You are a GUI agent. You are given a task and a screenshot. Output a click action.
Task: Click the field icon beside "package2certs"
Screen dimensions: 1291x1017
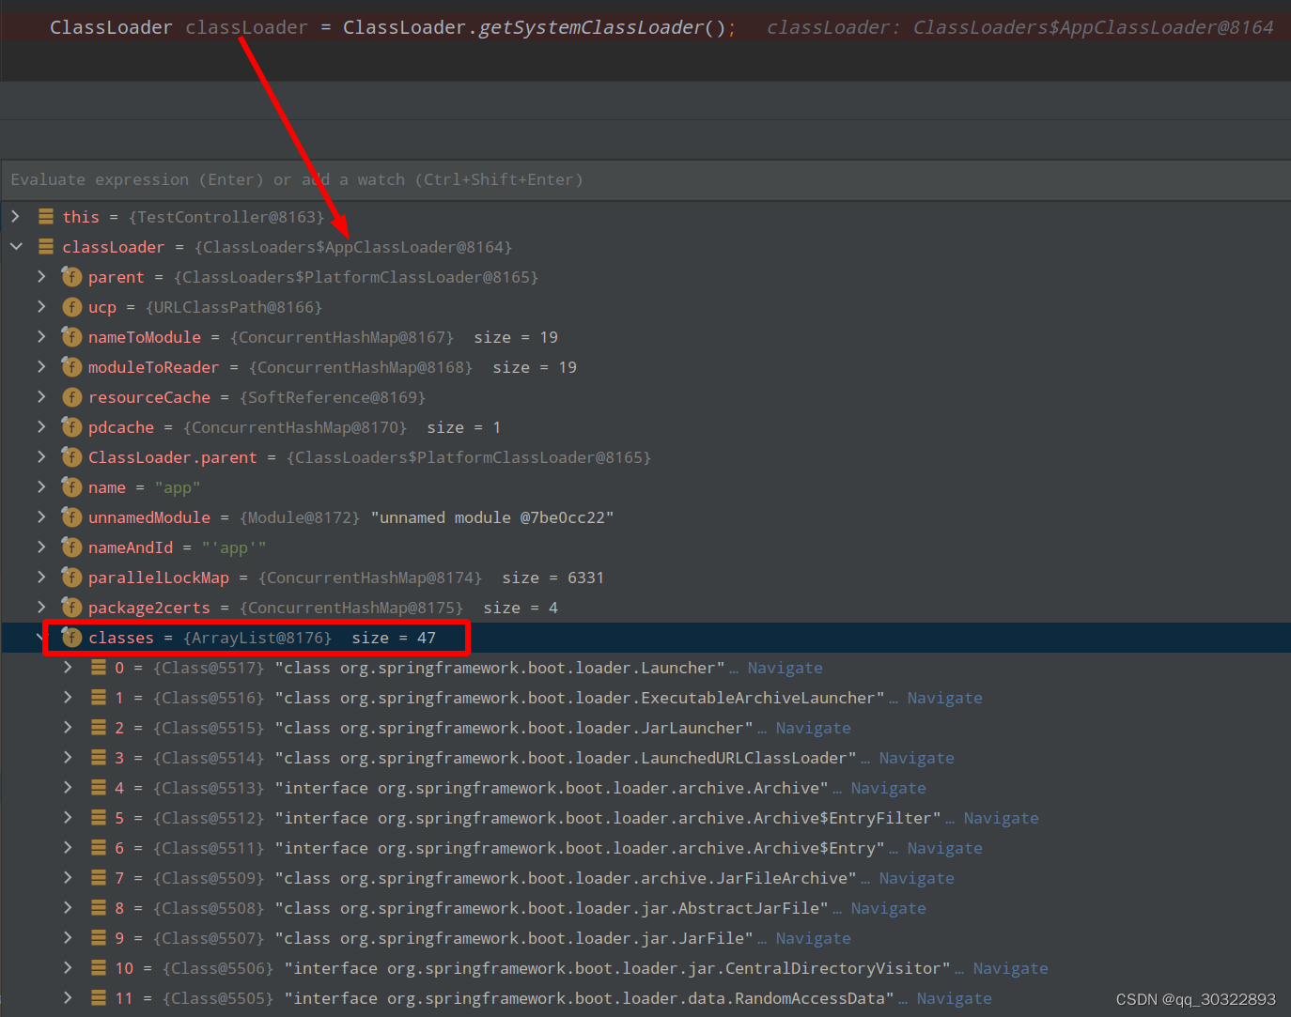pyautogui.click(x=71, y=608)
